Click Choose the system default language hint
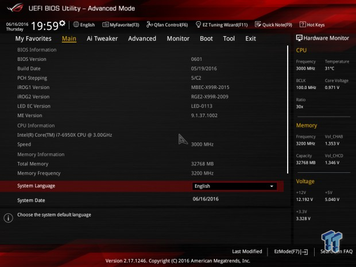 click(x=54, y=215)
